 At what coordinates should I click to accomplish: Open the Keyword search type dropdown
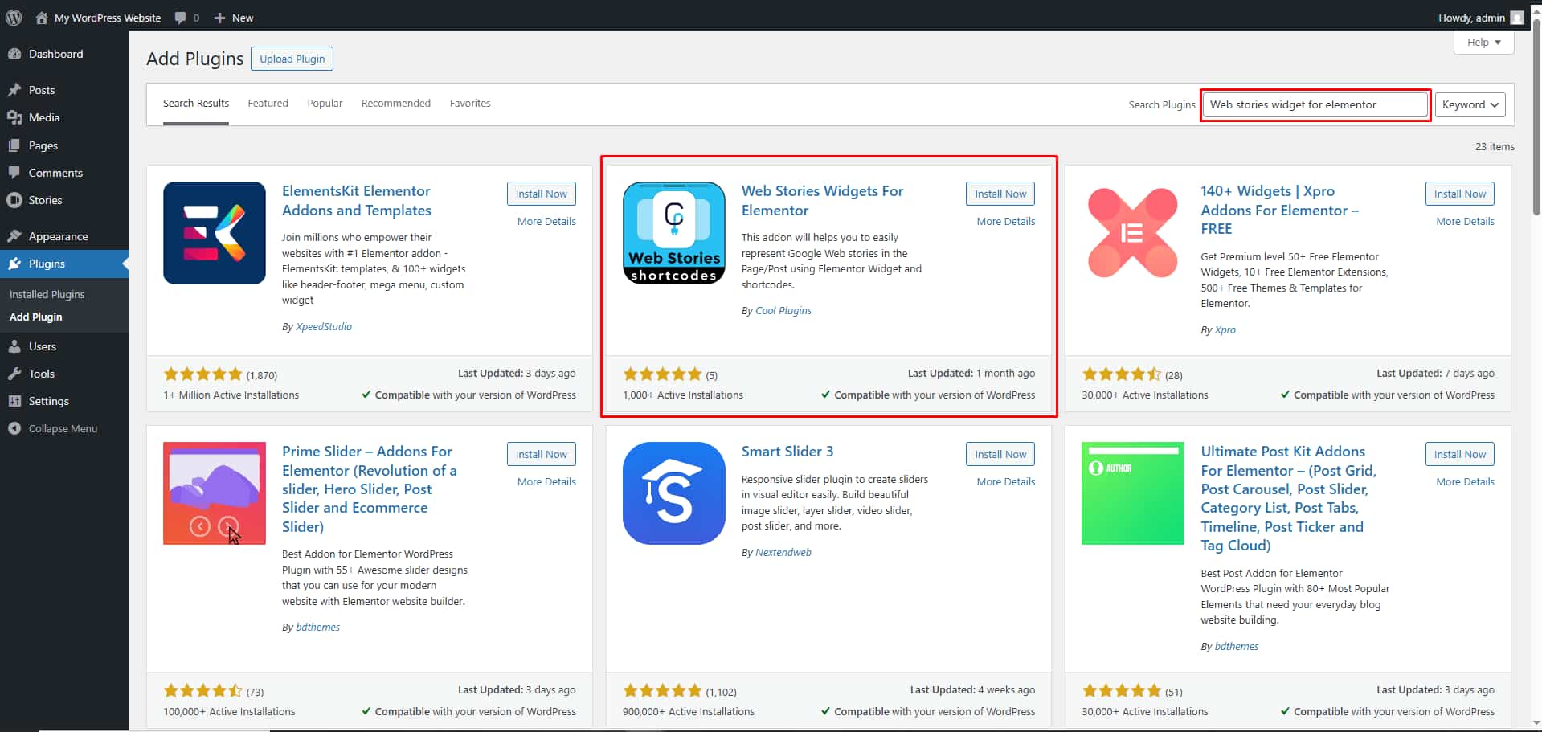pos(1470,104)
